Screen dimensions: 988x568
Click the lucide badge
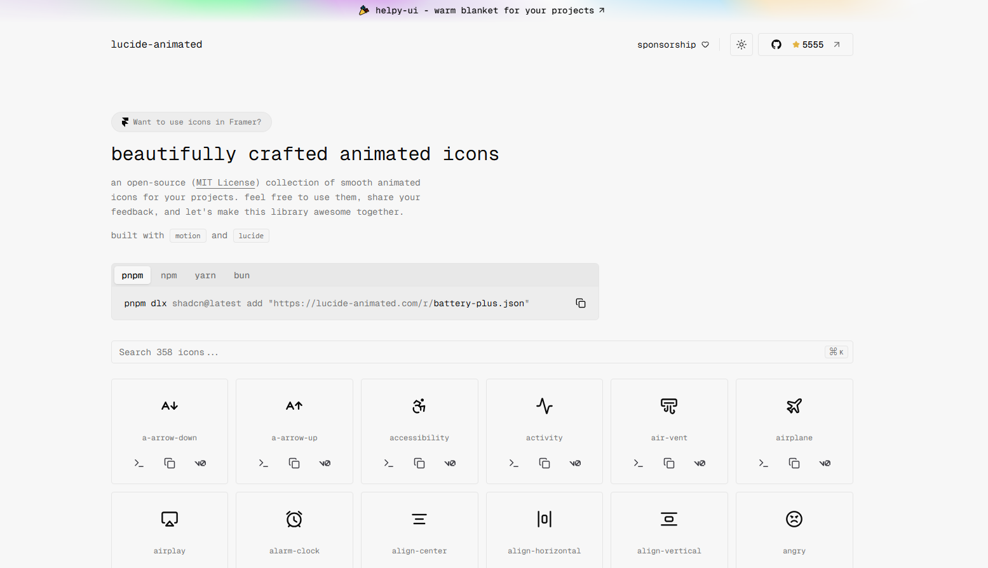tap(250, 235)
